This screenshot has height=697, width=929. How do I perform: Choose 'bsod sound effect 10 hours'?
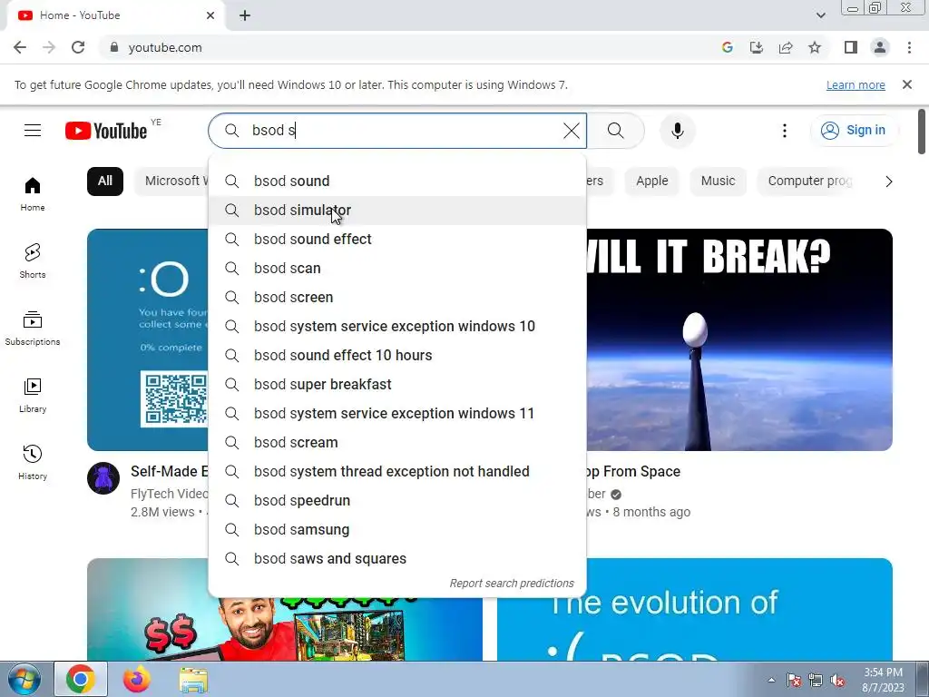pos(397,356)
